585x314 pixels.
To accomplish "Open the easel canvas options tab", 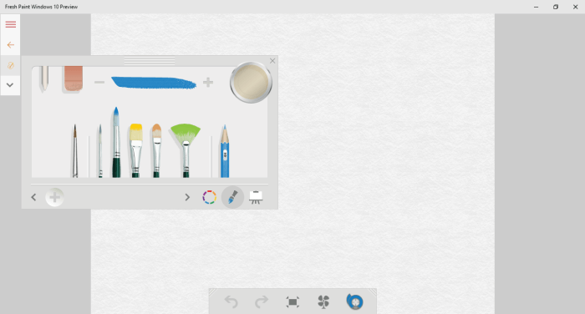I will (x=256, y=197).
